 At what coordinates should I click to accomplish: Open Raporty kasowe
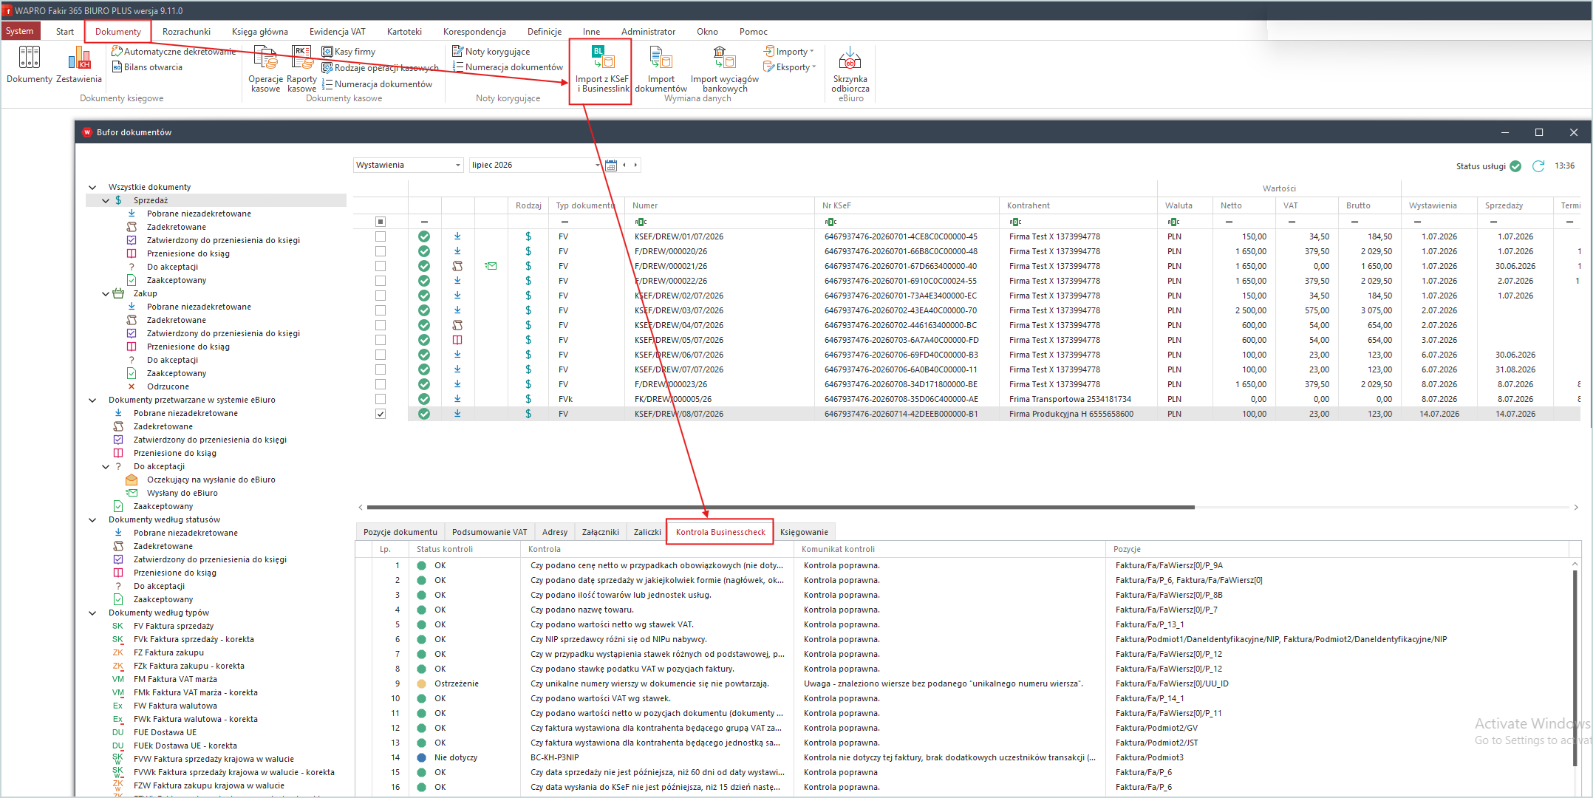click(x=301, y=69)
